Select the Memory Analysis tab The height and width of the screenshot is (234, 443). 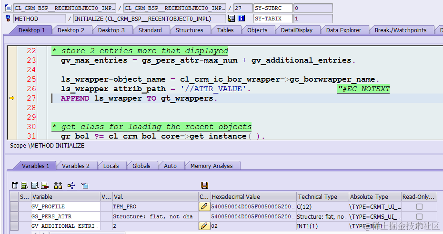tap(211, 166)
